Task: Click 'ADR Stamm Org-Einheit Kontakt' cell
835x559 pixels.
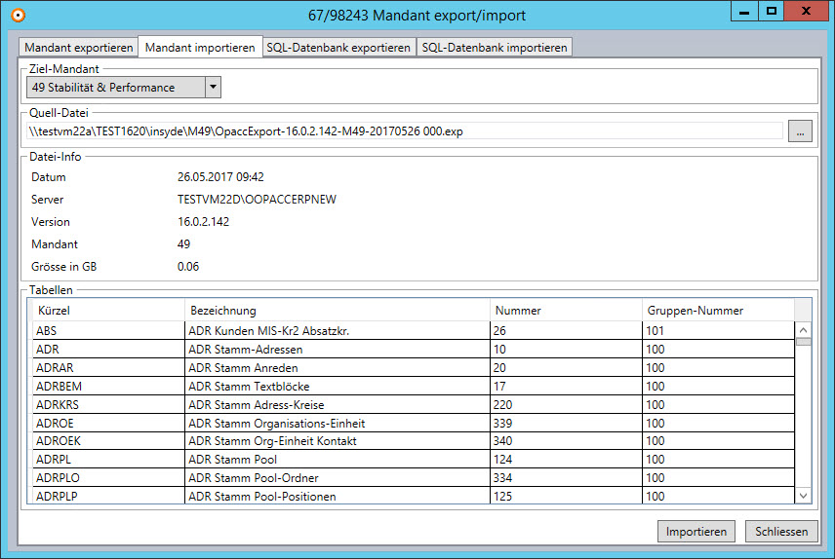Action: coord(338,441)
